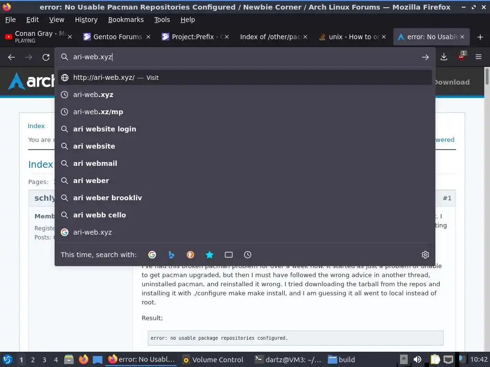Close the Index of /other/pac tab

pyautogui.click(x=305, y=37)
